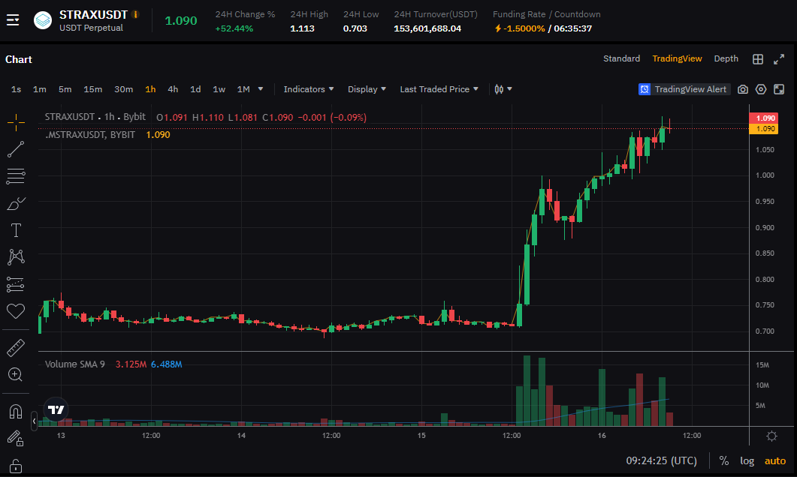Open the Last Traded Price dropdown
This screenshot has width=797, height=477.
439,89
